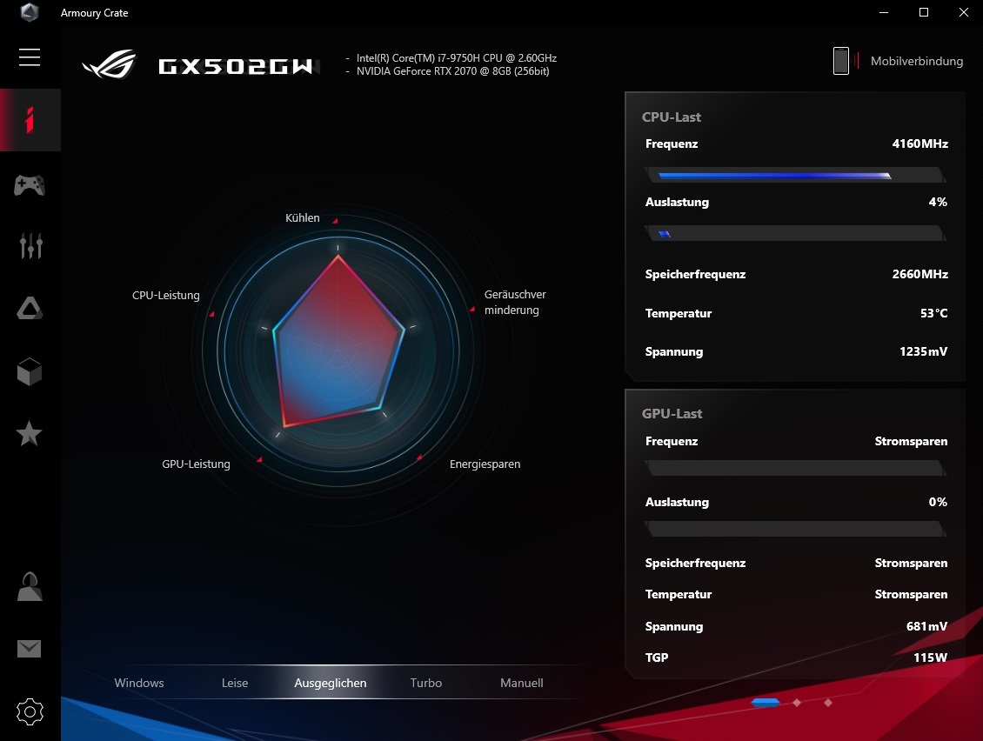Click the ROG logo in the header
The height and width of the screenshot is (741, 983).
[x=110, y=64]
